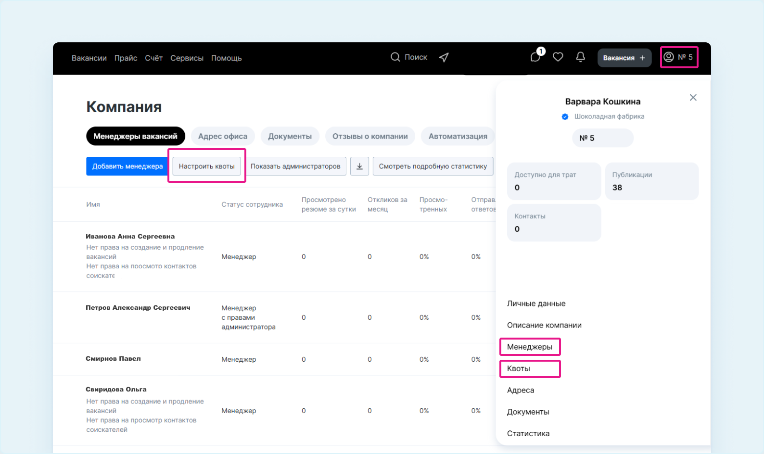The height and width of the screenshot is (454, 764).
Task: Click the Публикации 38 card
Action: (x=652, y=181)
